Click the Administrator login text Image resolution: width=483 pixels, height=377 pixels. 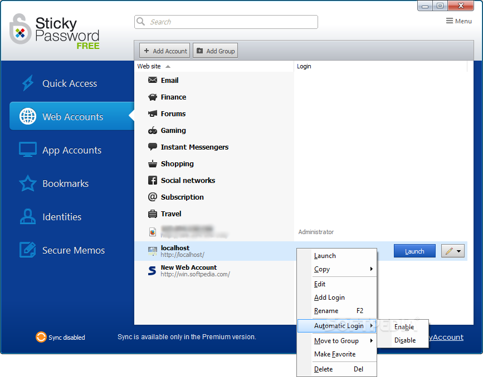point(316,232)
